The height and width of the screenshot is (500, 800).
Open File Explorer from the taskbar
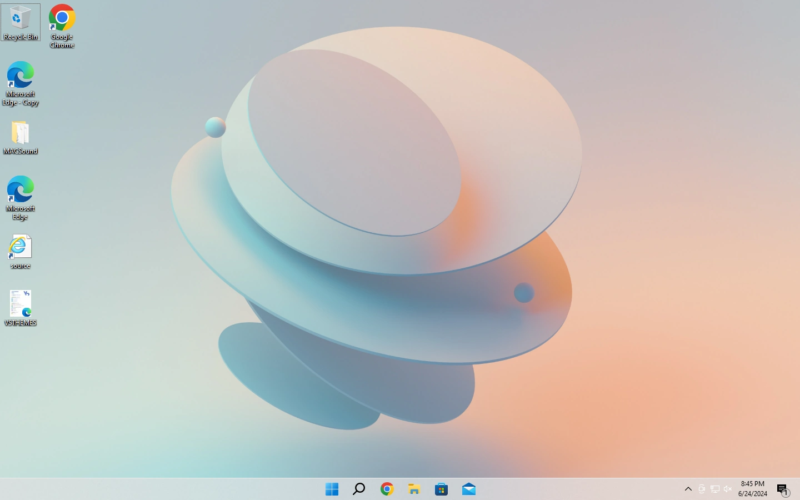[x=414, y=489]
